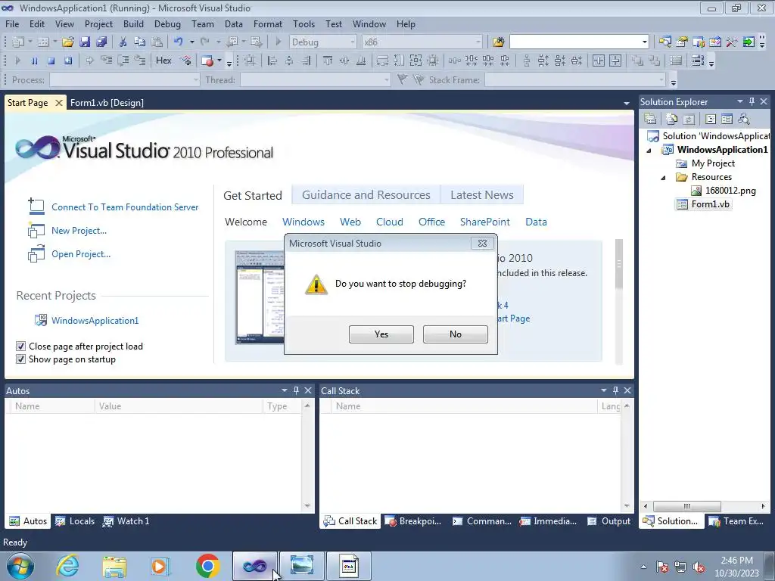Click the Open Project... link

(81, 254)
